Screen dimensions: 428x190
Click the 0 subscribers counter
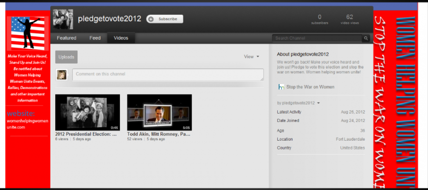click(320, 19)
